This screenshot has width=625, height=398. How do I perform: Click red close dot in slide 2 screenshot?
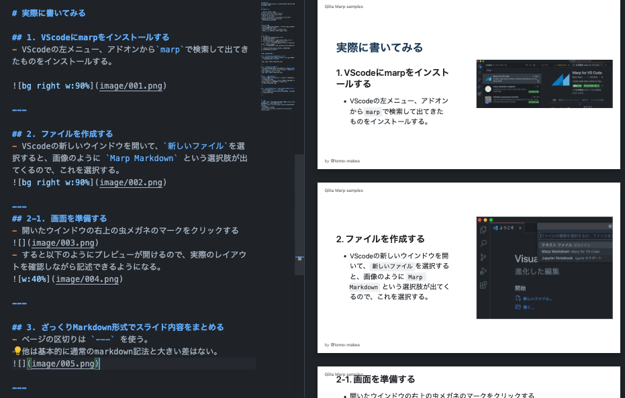[479, 220]
